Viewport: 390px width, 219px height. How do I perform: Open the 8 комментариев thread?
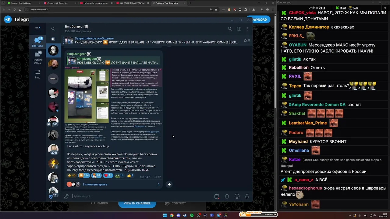95,184
